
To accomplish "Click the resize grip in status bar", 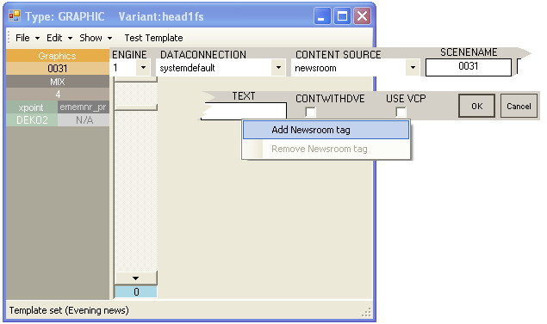I will pos(366,312).
